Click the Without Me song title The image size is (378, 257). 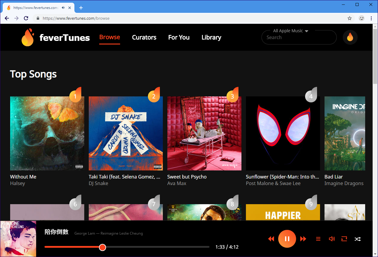click(x=23, y=177)
